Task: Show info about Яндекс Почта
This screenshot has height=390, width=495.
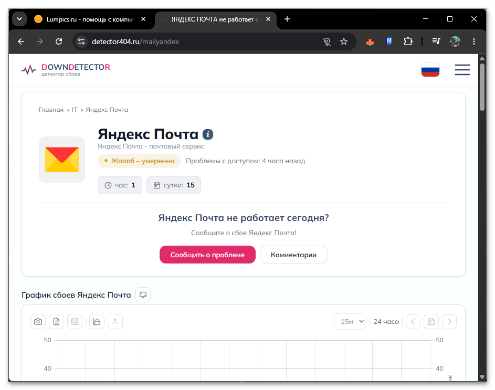Action: (x=208, y=134)
